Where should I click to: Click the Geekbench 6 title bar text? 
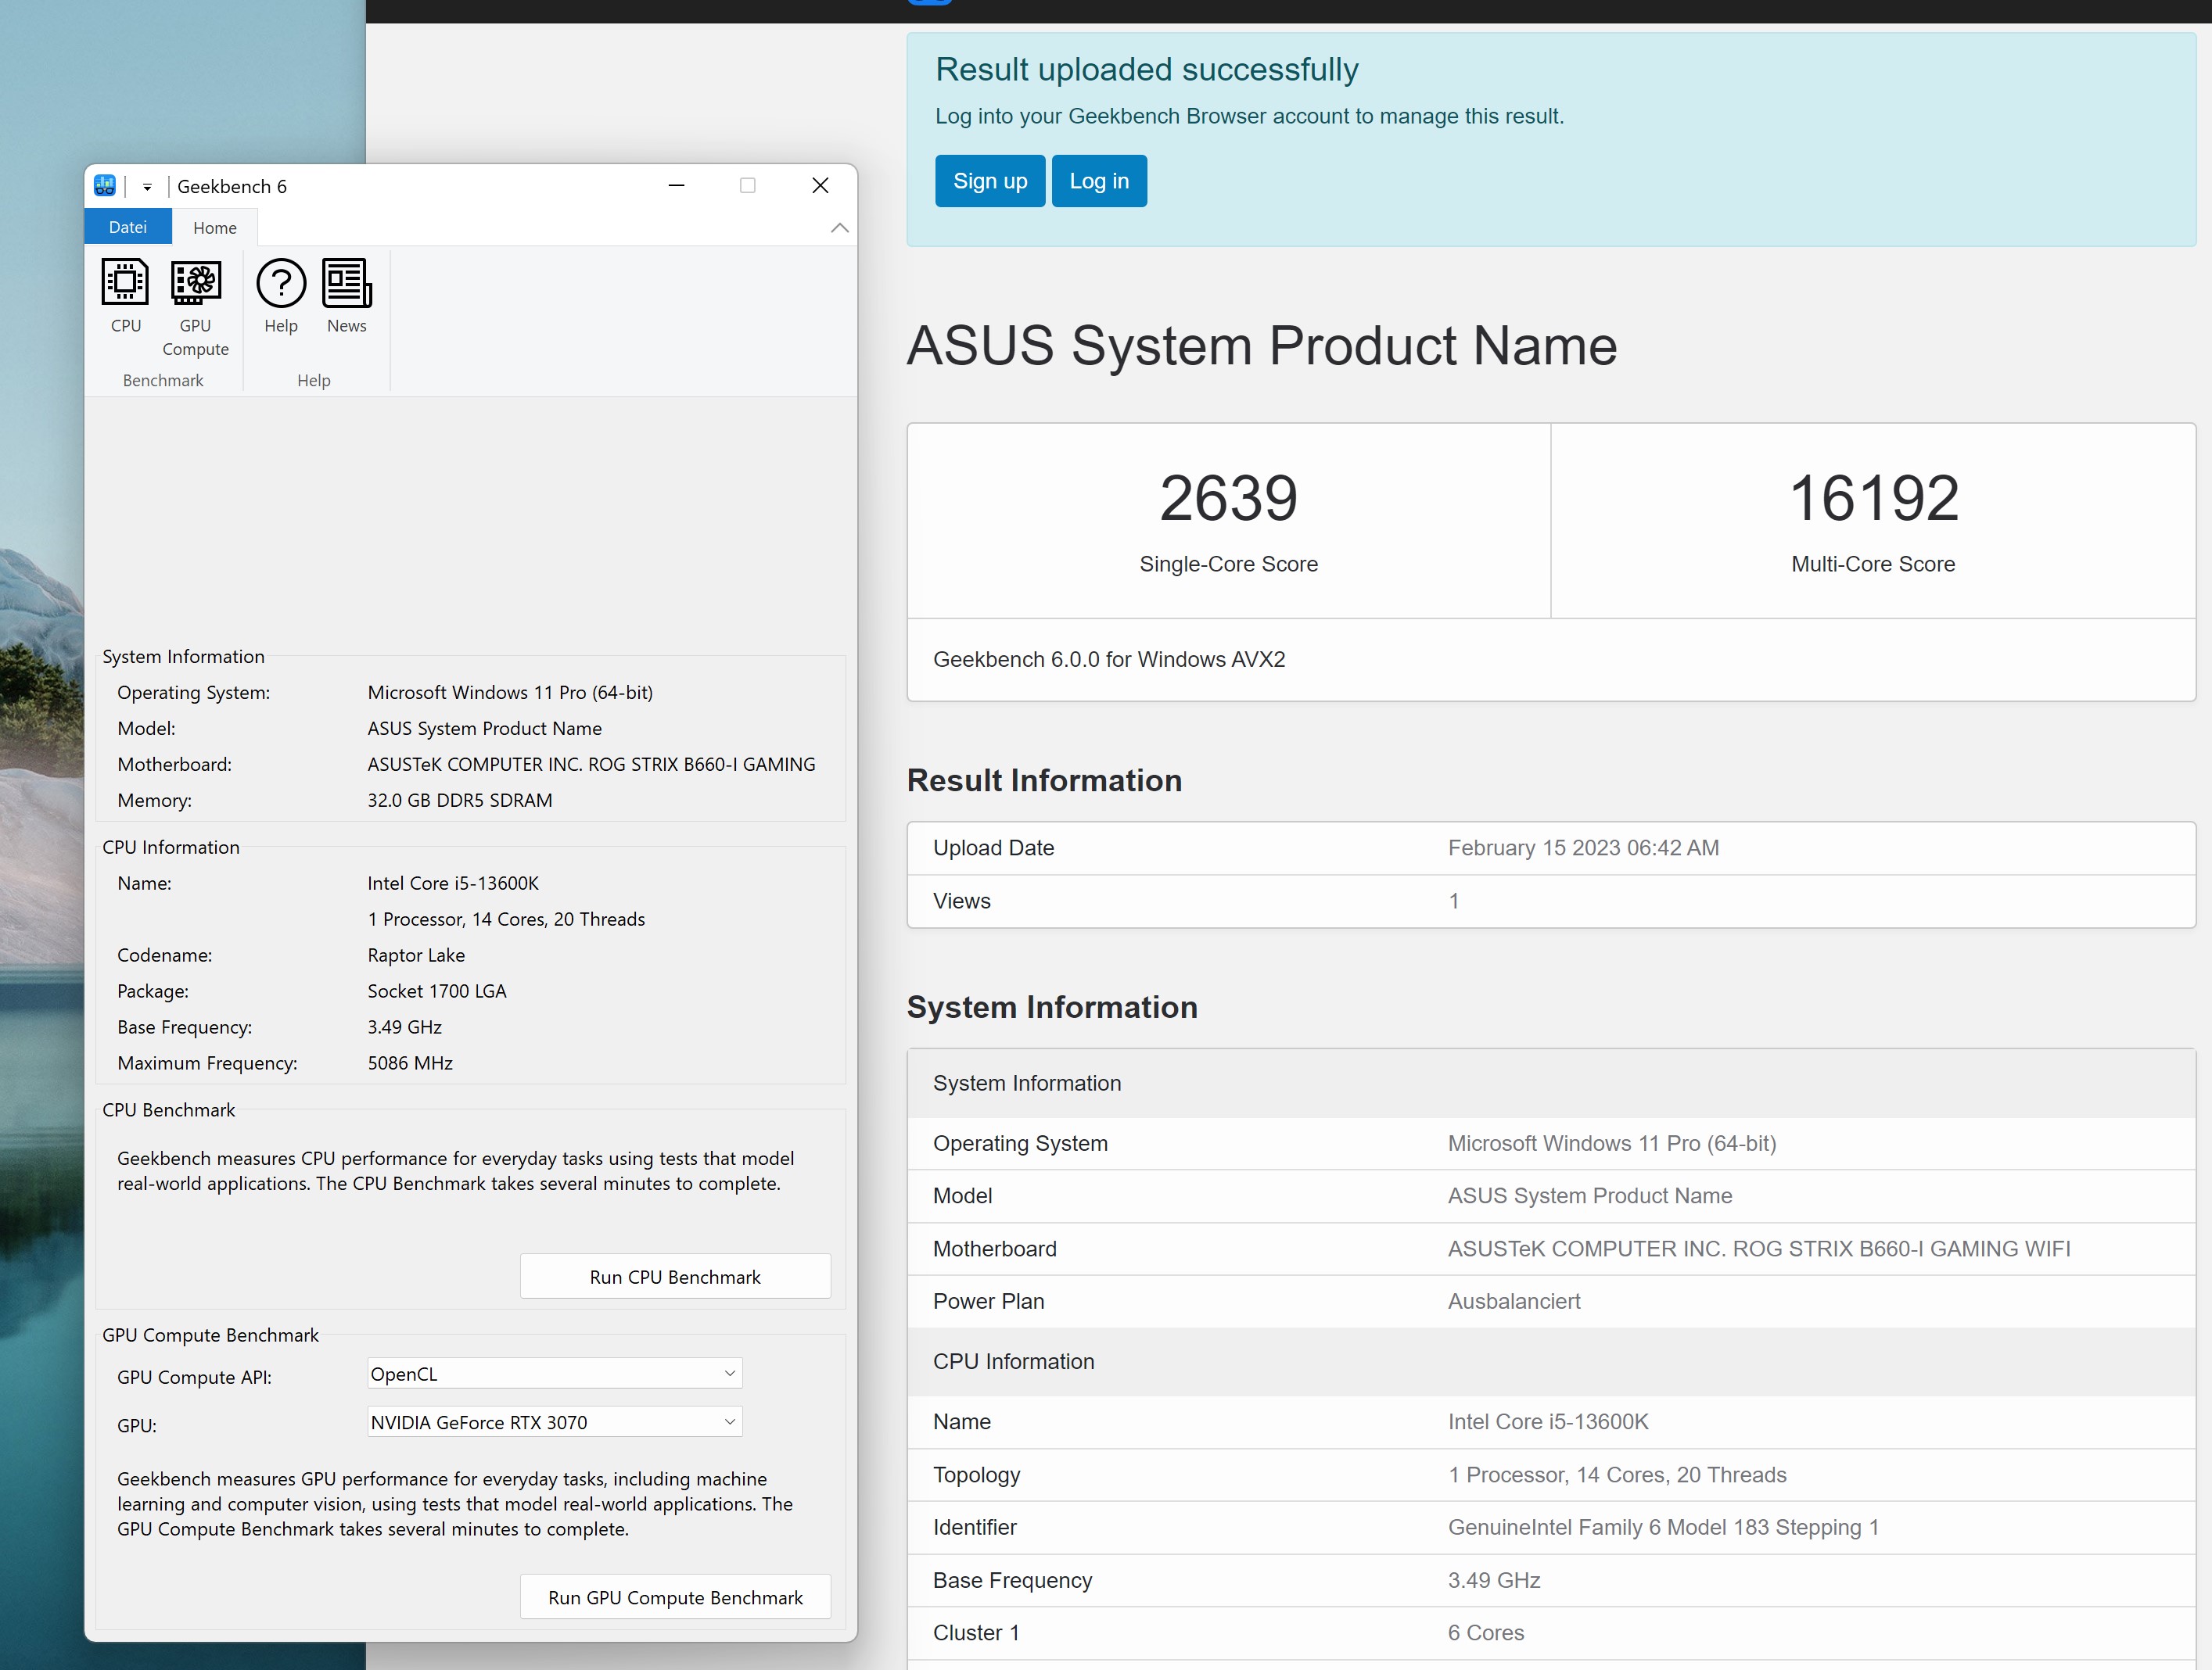232,187
